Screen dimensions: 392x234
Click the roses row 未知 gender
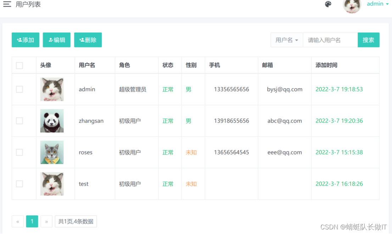(191, 152)
